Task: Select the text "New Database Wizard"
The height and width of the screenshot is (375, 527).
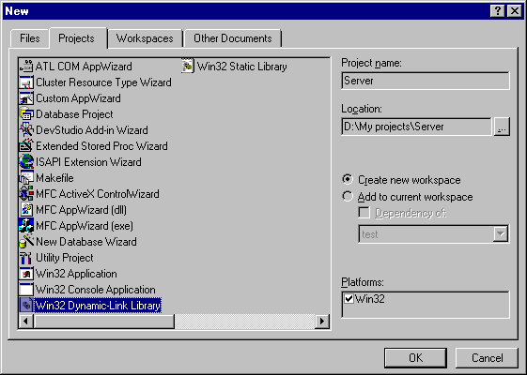Action: point(86,242)
